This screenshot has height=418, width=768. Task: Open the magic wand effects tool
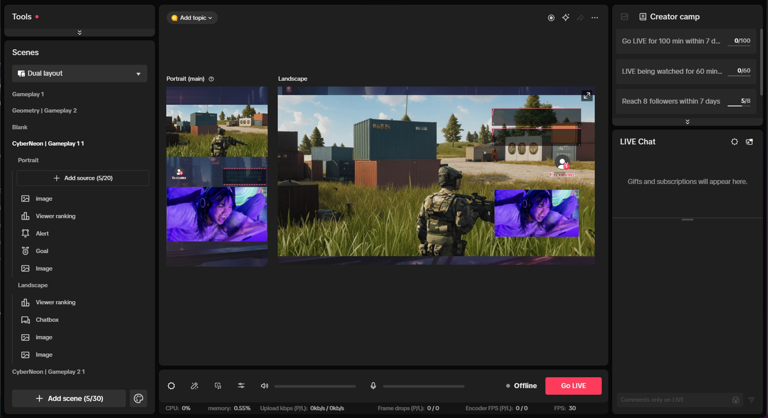pos(194,386)
